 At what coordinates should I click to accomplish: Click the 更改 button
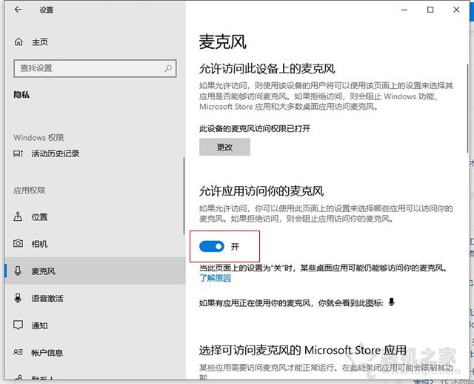[x=224, y=147]
